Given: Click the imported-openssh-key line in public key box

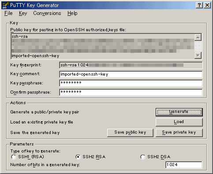Looking at the screenshot, I should coord(35,56).
